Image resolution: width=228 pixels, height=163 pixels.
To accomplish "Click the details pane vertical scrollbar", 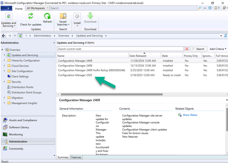I will 227,120.
